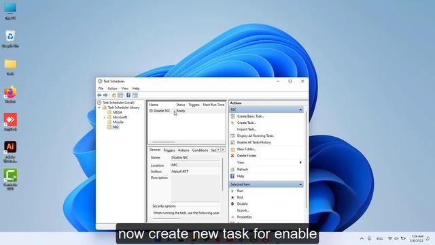Click the Create Basic Task... link text
Viewport: 435px width, 245px height.
[251, 116]
